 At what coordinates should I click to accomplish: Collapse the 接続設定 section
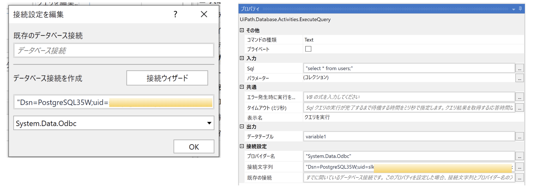242,146
